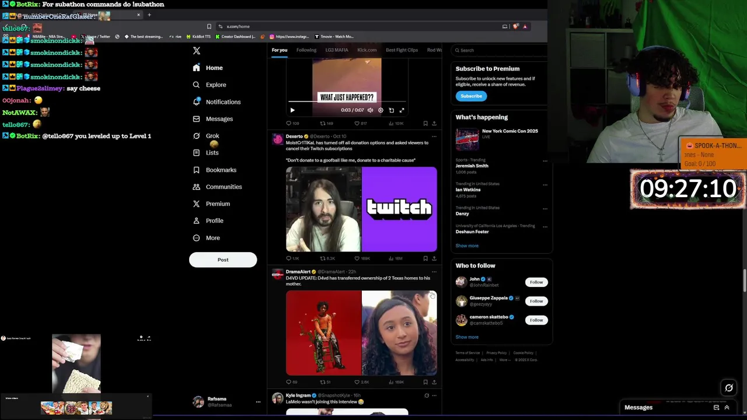Mute the video player volume
747x420 pixels.
[x=370, y=110]
